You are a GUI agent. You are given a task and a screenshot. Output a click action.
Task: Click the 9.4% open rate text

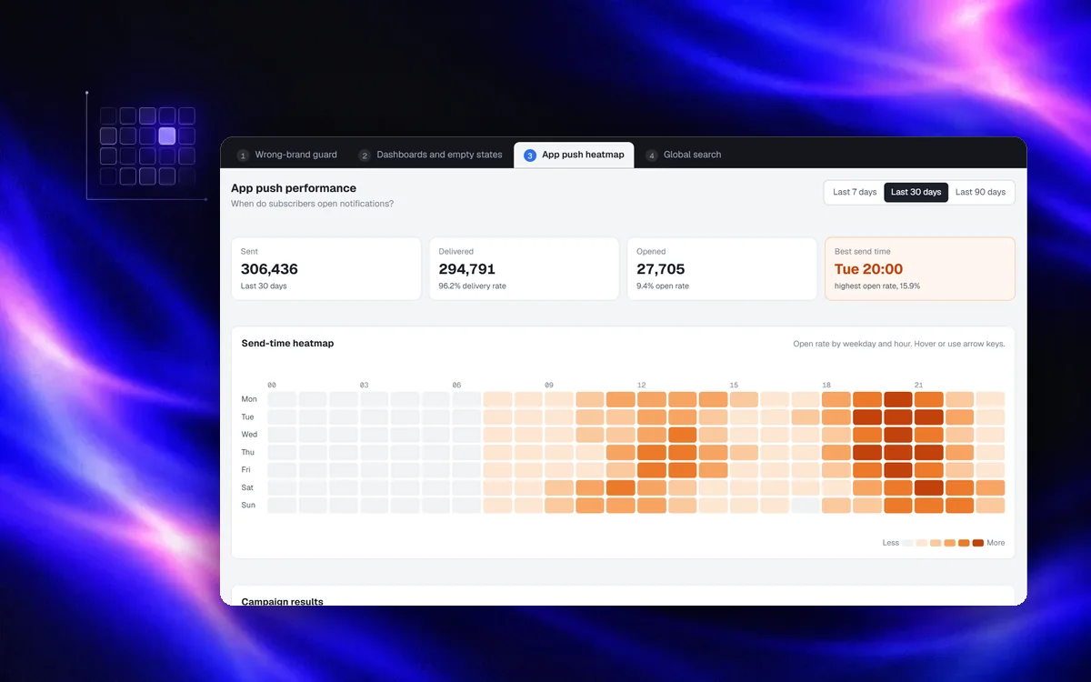tap(663, 286)
